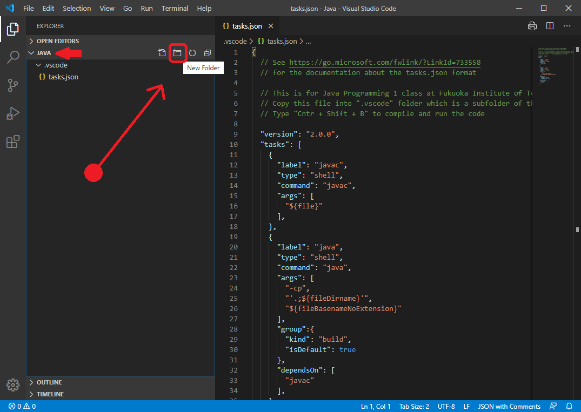The image size is (581, 412).
Task: Click tasks.json in the breadcrumb path
Action: point(282,41)
